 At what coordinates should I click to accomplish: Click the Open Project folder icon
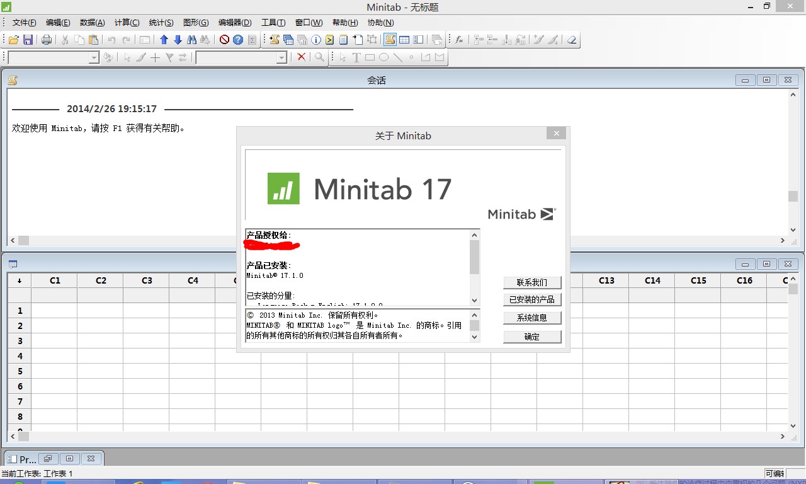(x=13, y=40)
